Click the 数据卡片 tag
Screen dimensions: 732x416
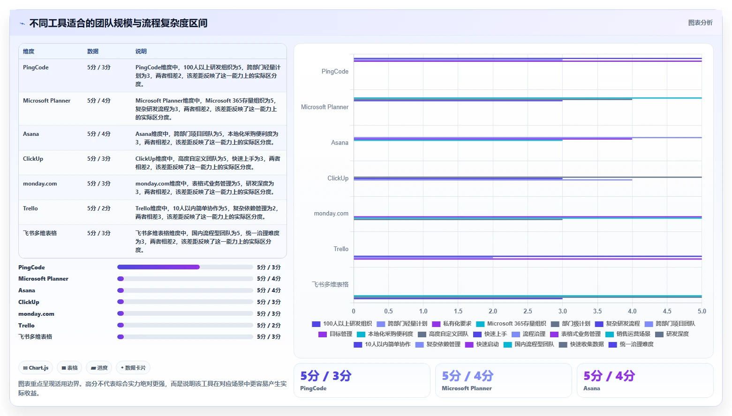pos(133,368)
